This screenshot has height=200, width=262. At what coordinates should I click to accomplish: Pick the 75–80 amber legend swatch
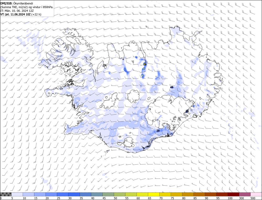coord(176,194)
